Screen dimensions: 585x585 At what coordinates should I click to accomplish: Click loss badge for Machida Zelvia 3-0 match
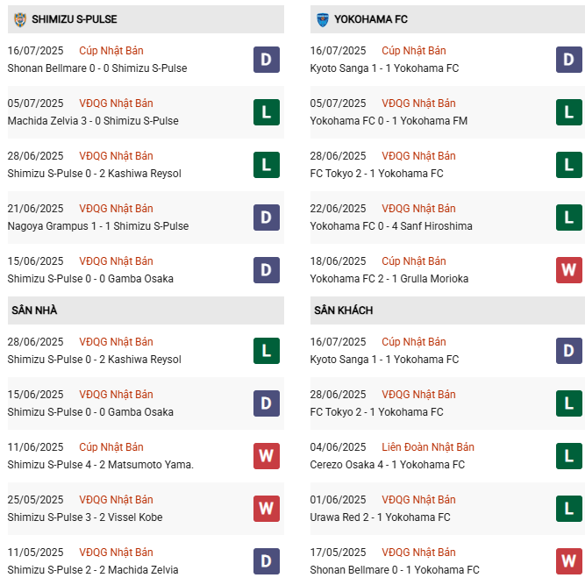(267, 112)
